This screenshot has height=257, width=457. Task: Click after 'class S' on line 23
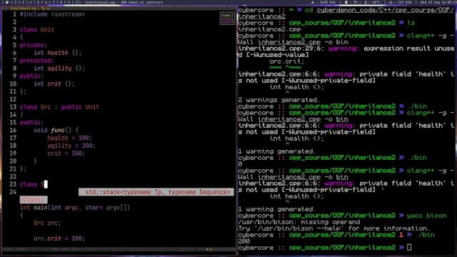(46, 184)
